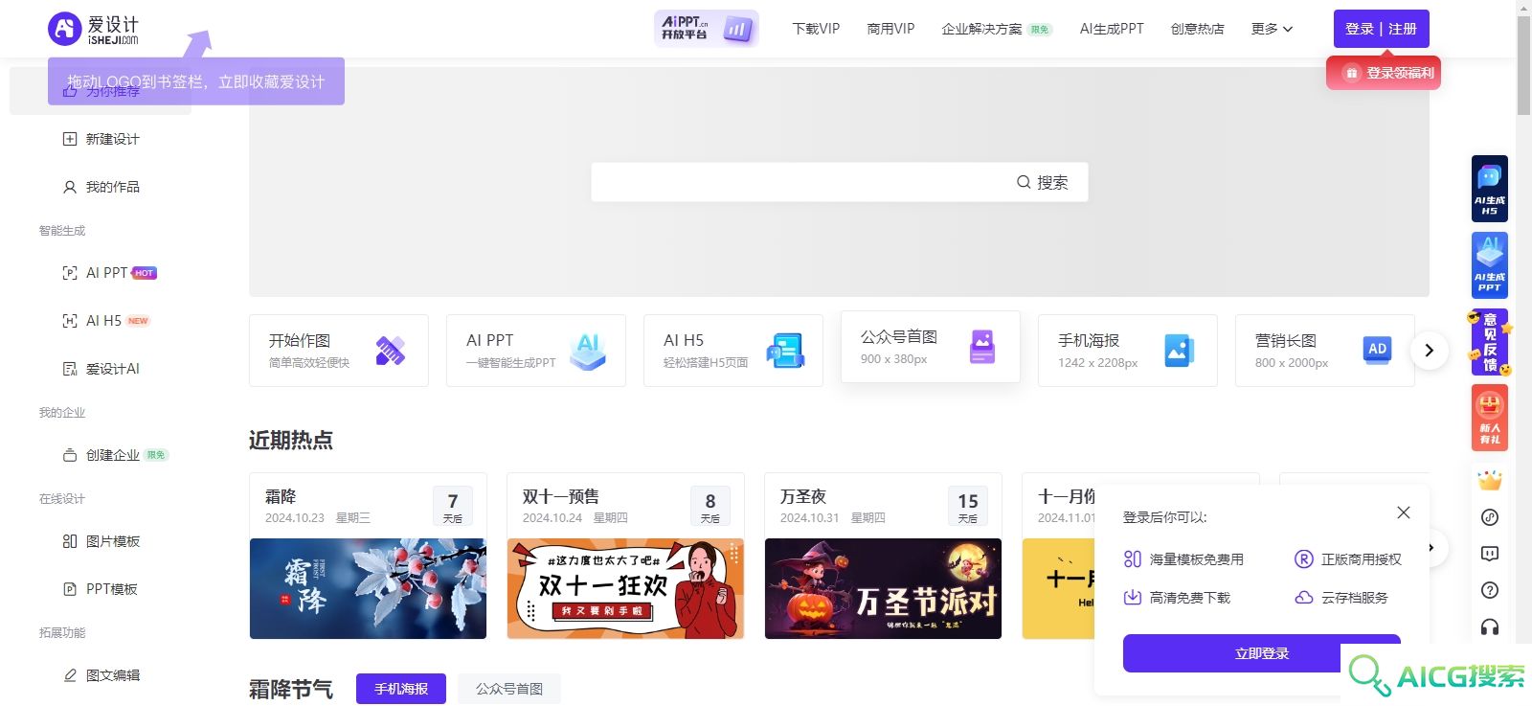Click AI生成H5 floating icon on right
The image size is (1532, 706).
(x=1489, y=189)
